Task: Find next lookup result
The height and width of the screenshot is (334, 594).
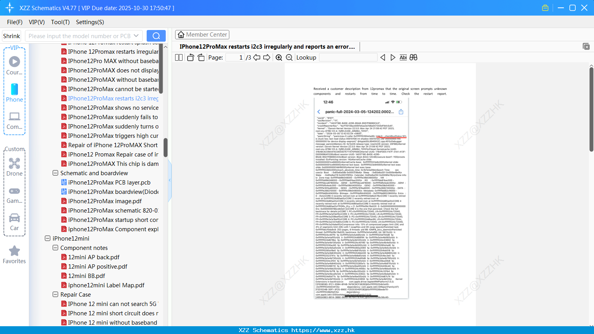Action: click(x=393, y=58)
